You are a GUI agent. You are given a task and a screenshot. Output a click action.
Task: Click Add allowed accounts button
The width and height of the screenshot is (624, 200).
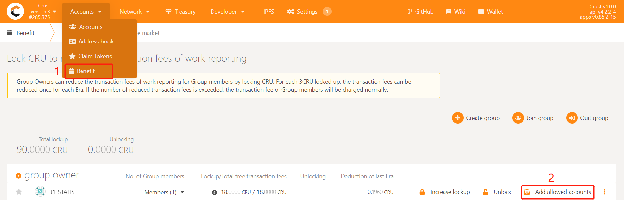coord(558,192)
